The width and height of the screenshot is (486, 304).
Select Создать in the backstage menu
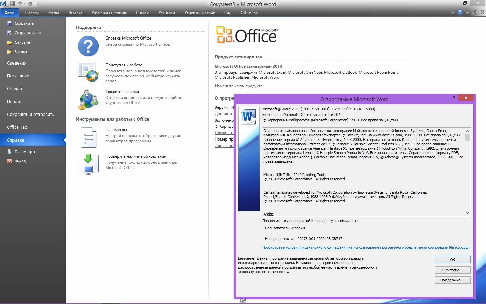[x=33, y=89]
